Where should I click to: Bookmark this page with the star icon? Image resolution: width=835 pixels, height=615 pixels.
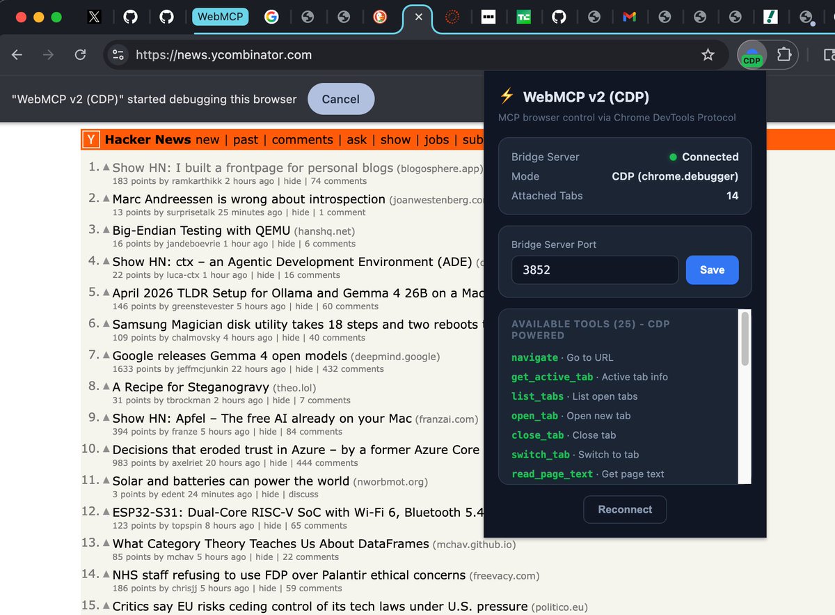tap(708, 55)
